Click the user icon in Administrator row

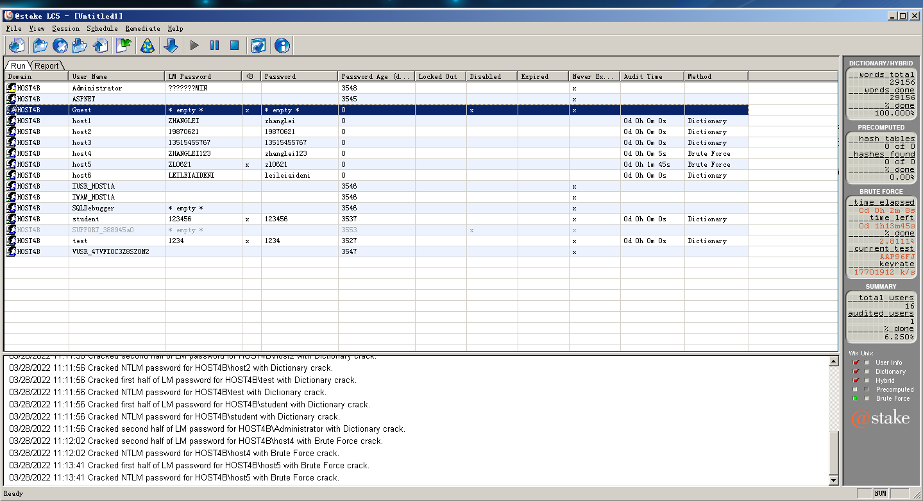pyautogui.click(x=12, y=88)
